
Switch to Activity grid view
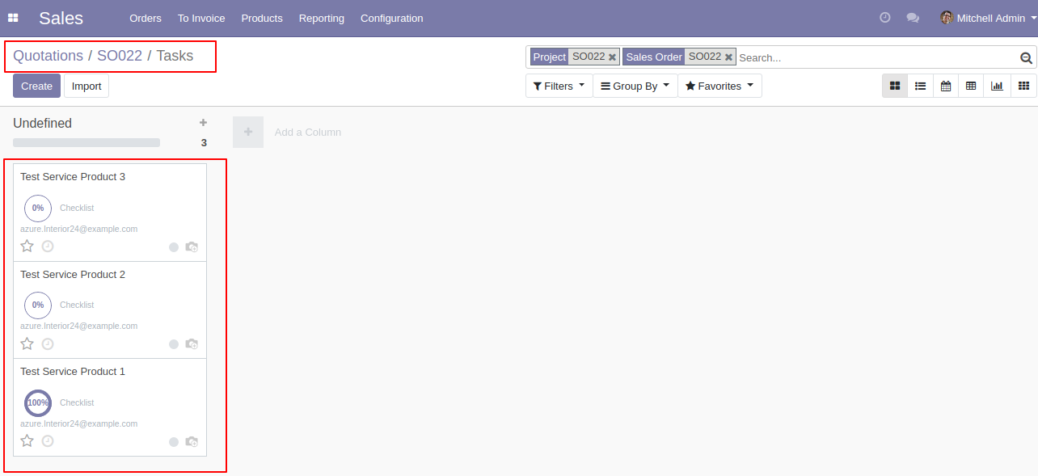pos(1023,86)
